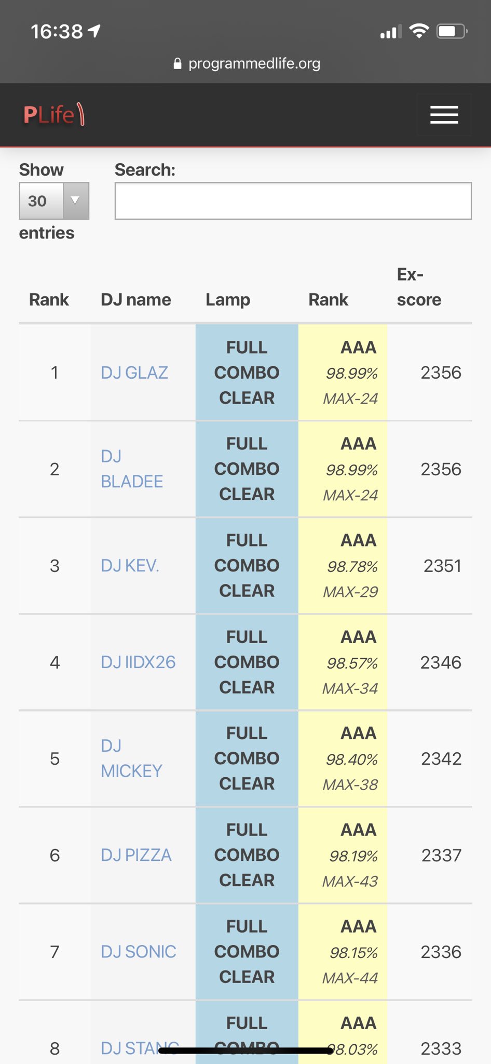Image resolution: width=491 pixels, height=1064 pixels.
Task: Open the hamburger navigation menu
Action: (x=444, y=115)
